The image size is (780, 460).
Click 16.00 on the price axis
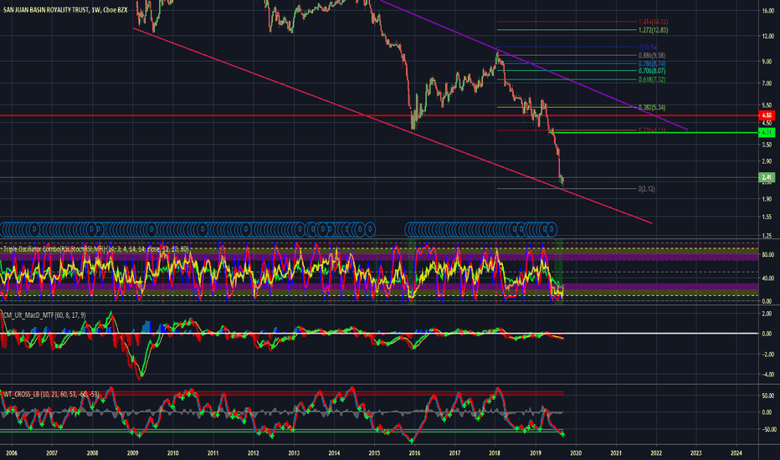(x=767, y=10)
